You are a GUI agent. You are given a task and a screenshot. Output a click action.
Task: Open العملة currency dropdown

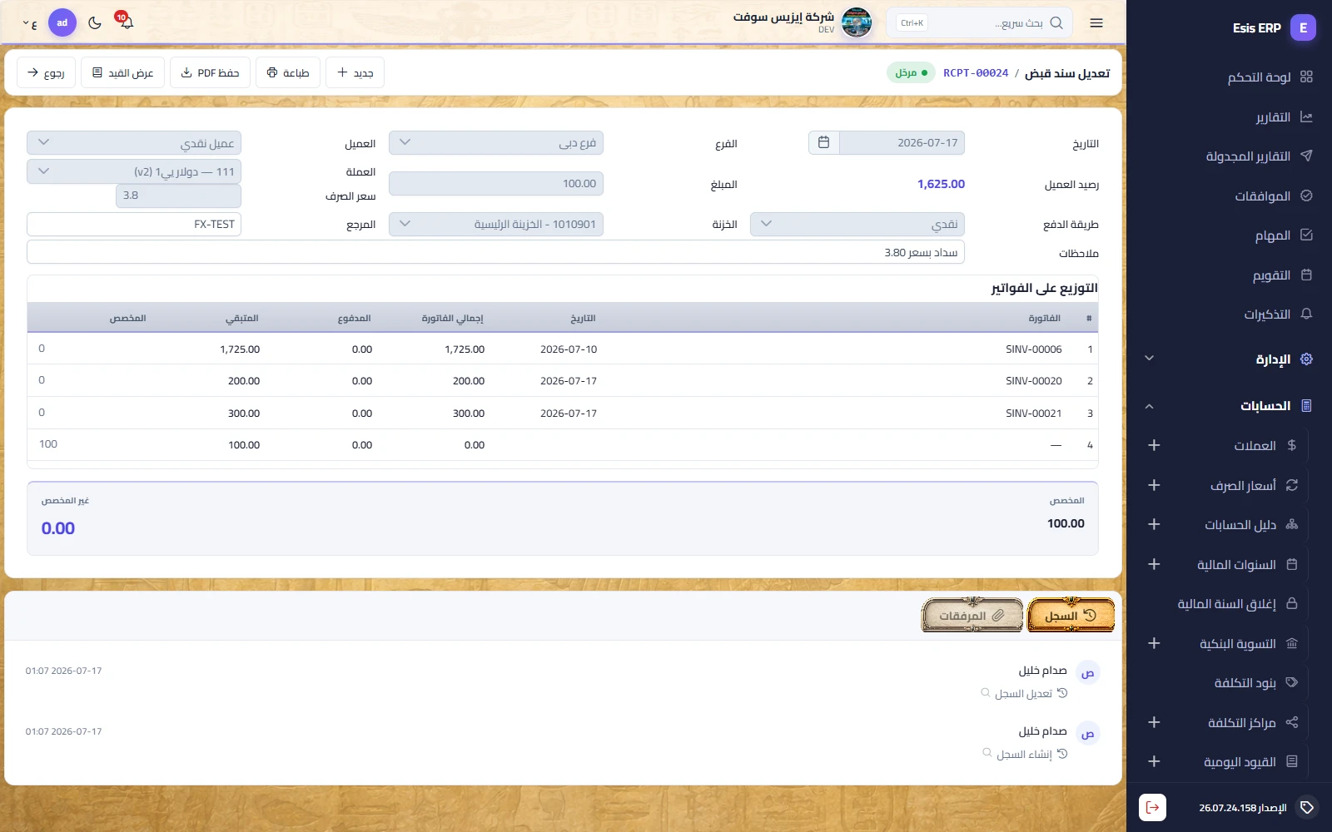pos(134,171)
